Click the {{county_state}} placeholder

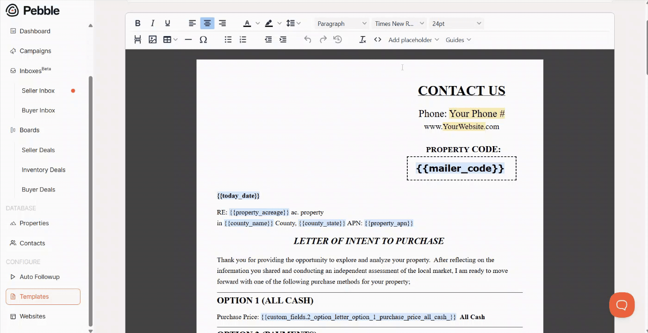pyautogui.click(x=322, y=223)
